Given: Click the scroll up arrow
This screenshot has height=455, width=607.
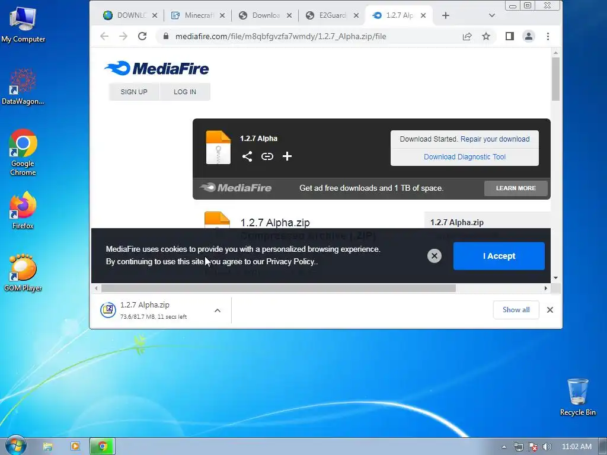Looking at the screenshot, I should pyautogui.click(x=555, y=53).
